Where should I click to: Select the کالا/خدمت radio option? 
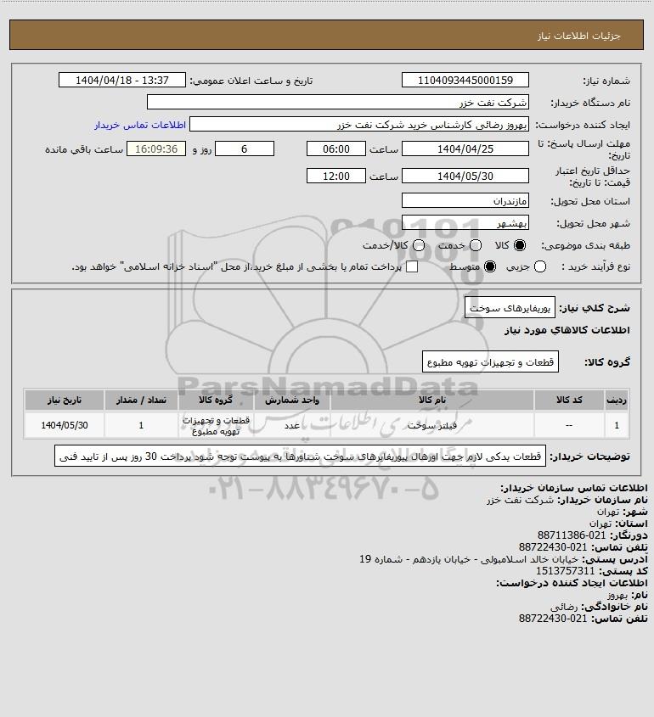(x=418, y=245)
